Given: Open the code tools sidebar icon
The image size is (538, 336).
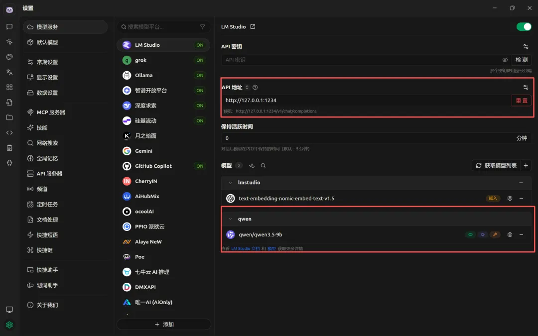Looking at the screenshot, I should tap(9, 133).
